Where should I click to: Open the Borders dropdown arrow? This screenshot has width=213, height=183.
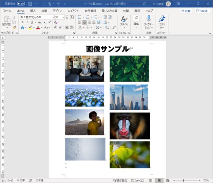tap(91, 28)
